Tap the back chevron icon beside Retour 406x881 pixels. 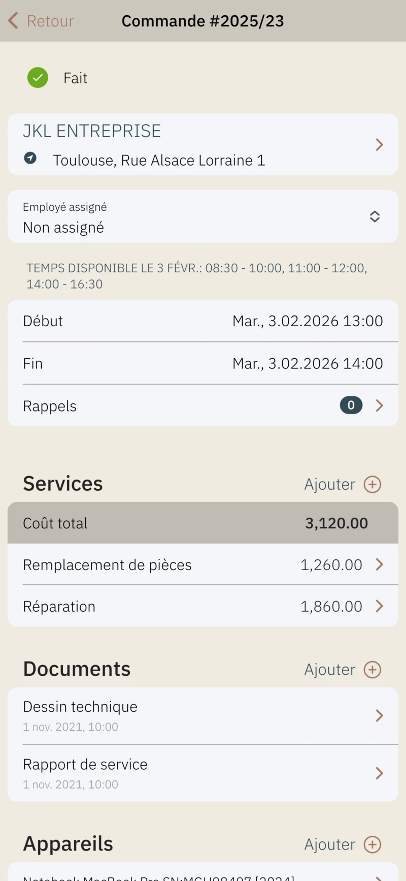coord(13,21)
